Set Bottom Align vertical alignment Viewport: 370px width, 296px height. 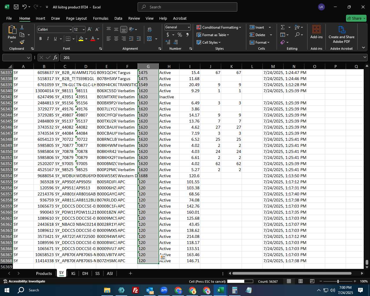click(x=123, y=29)
